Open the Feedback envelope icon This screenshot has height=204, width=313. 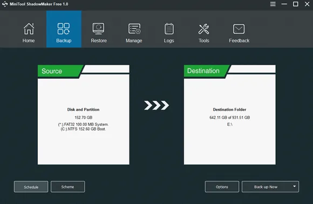(x=239, y=29)
